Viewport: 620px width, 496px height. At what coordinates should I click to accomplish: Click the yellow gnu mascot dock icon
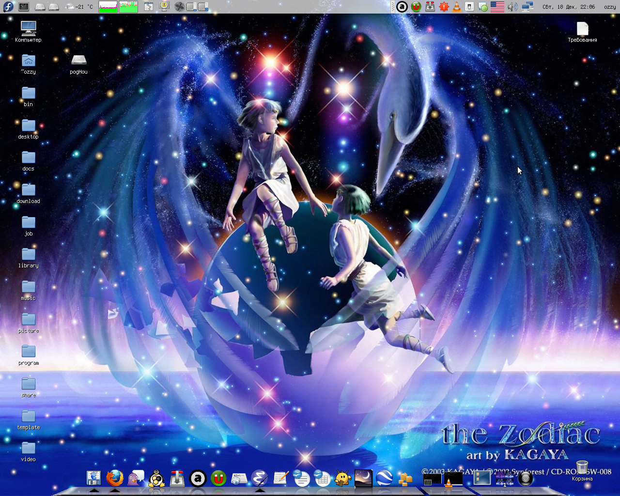(x=343, y=479)
